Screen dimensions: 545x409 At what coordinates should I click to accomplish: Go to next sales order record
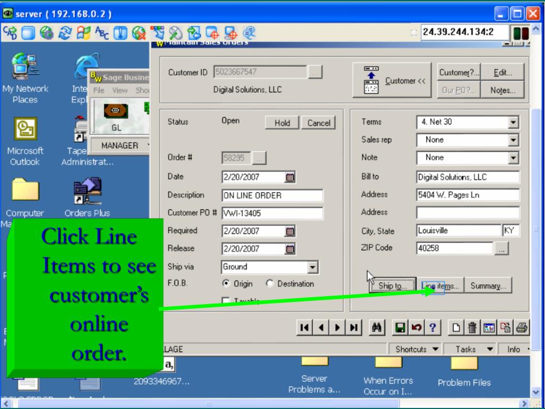[337, 328]
